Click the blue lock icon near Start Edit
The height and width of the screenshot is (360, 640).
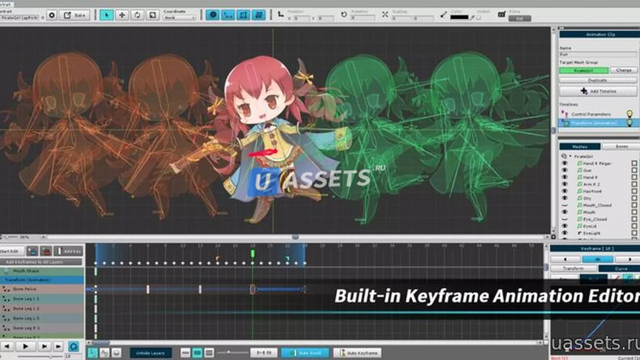point(32,251)
